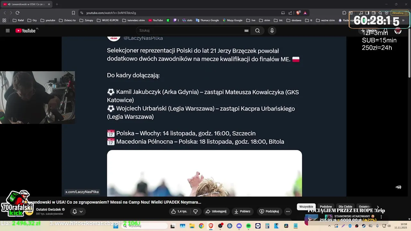Open Rafał bookmarks folder
Viewport: 411px width, 231px height.
coord(18,20)
